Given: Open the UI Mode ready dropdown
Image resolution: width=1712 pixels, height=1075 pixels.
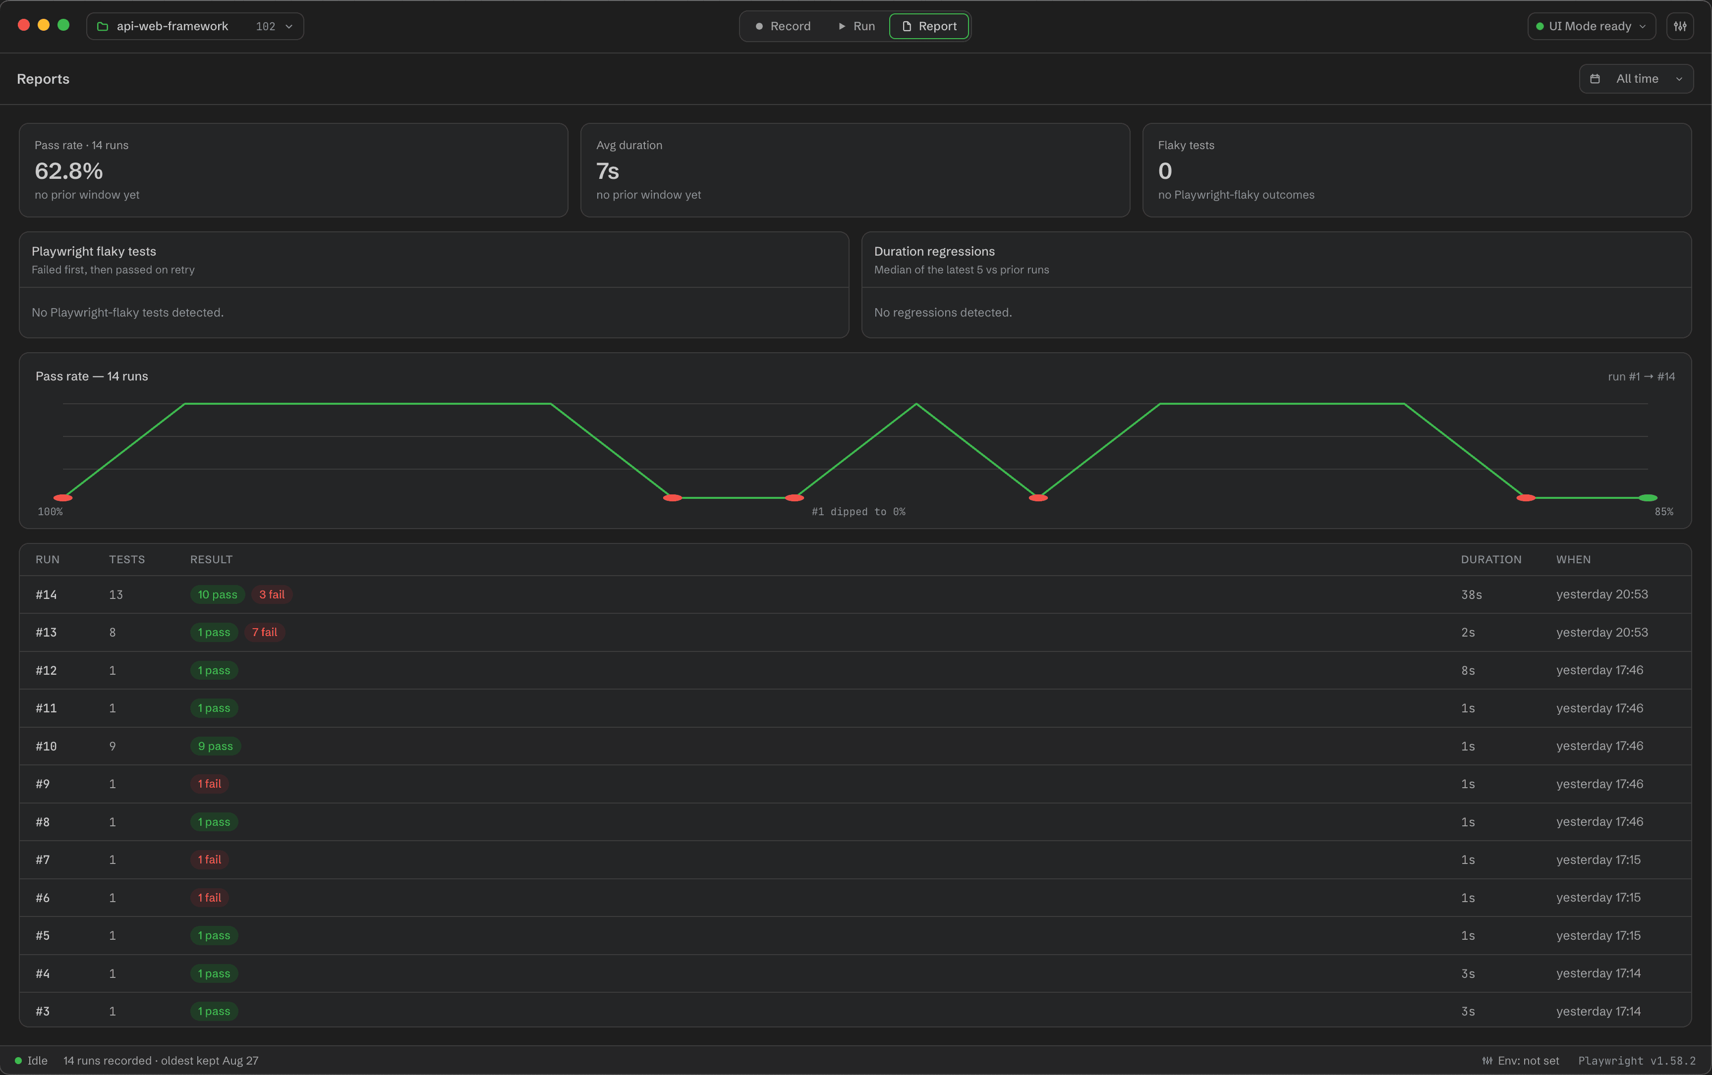Looking at the screenshot, I should coord(1591,26).
